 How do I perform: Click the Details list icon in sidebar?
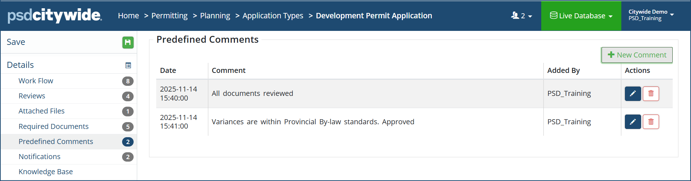pos(128,65)
